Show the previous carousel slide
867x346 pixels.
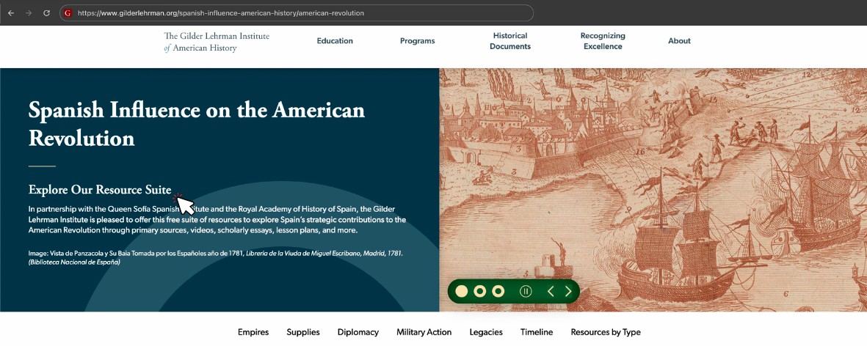[x=551, y=291]
